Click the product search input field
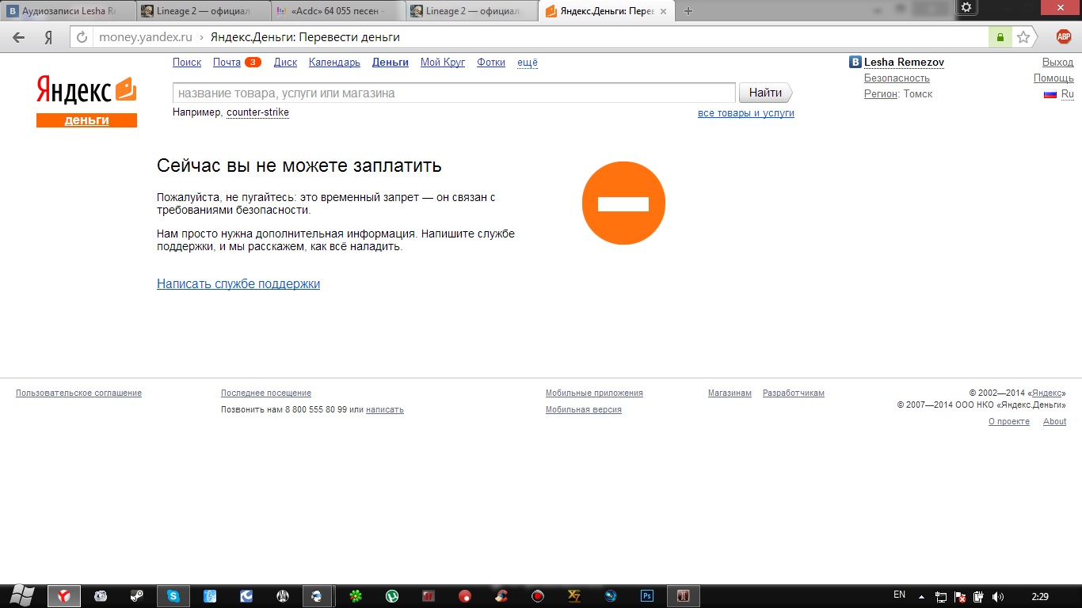This screenshot has height=608, width=1082. (x=454, y=93)
